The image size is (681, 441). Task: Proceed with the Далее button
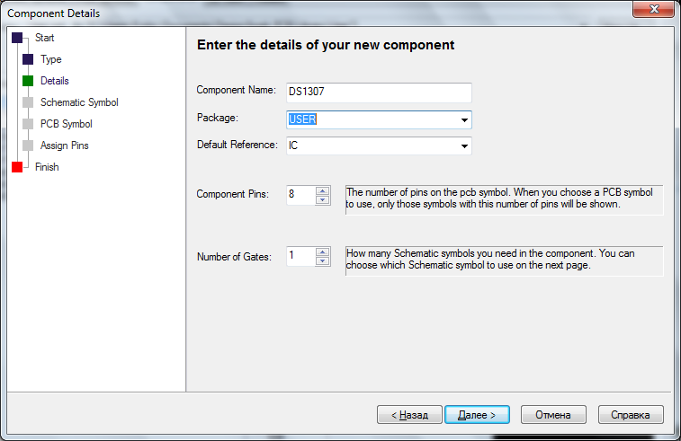477,414
